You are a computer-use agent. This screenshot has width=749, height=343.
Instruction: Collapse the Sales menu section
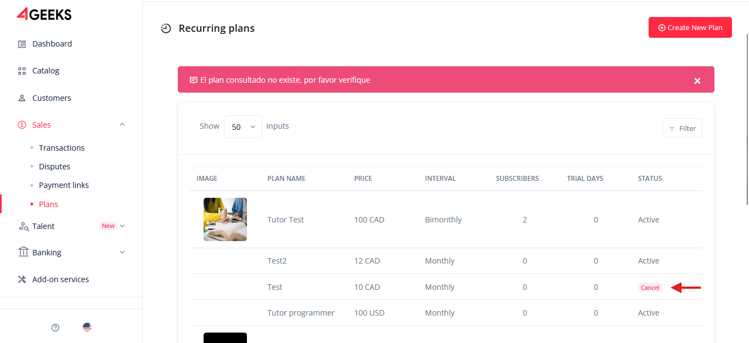coord(122,125)
